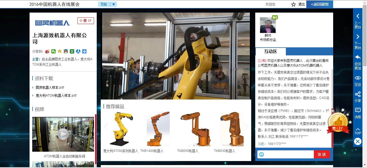Click the 视频 section heading
Viewport: 367px width, 168px height.
point(39,109)
